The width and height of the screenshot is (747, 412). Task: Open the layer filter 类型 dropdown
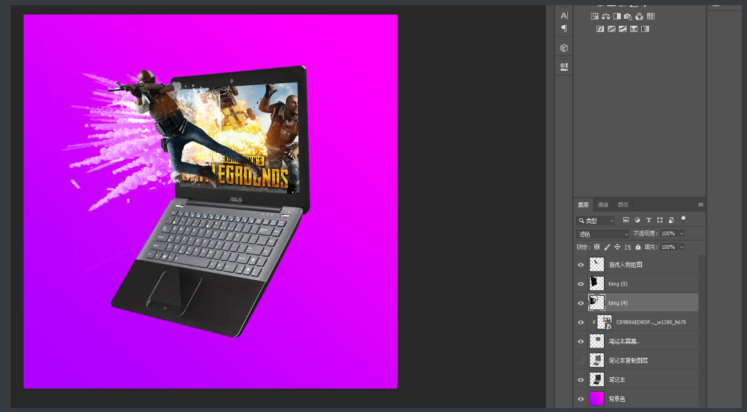pyautogui.click(x=596, y=221)
